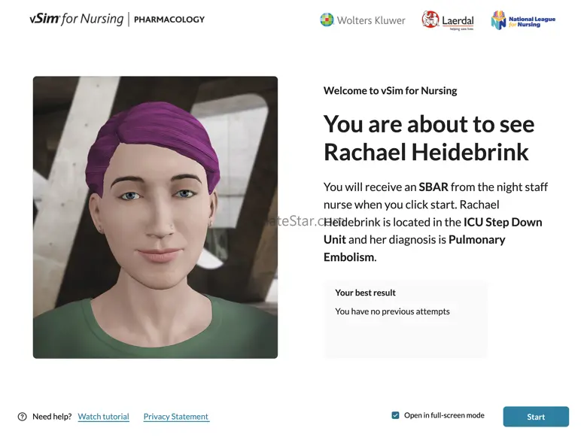Image resolution: width=587 pixels, height=440 pixels.
Task: Click the 'ICU Step Down' bold text
Action: (x=503, y=222)
